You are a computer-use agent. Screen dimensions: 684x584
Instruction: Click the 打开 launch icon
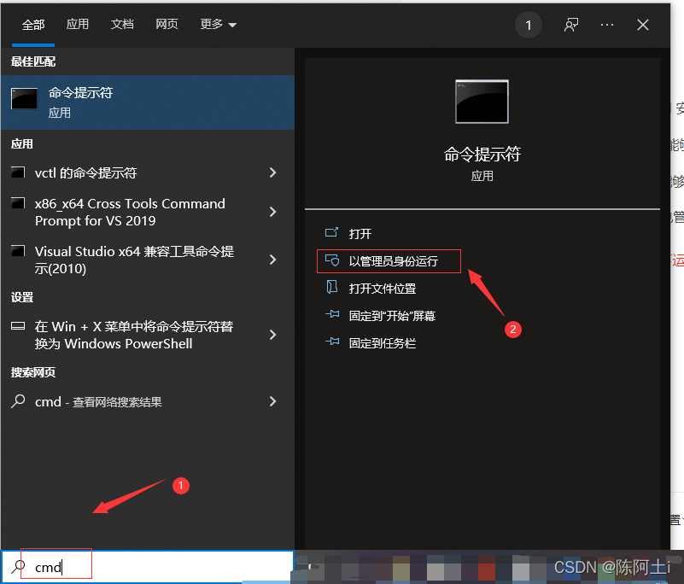[331, 232]
